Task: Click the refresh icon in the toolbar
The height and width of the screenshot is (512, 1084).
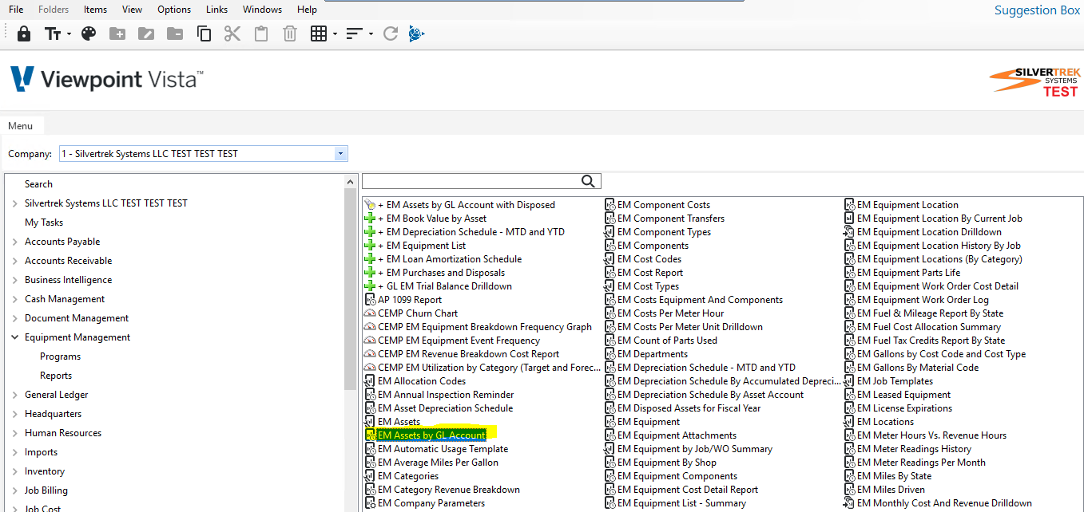Action: click(391, 33)
